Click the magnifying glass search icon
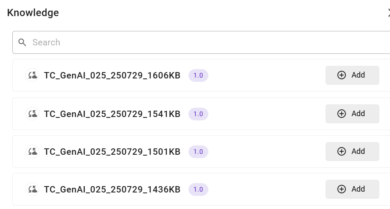Image resolution: width=390 pixels, height=209 pixels. [22, 42]
